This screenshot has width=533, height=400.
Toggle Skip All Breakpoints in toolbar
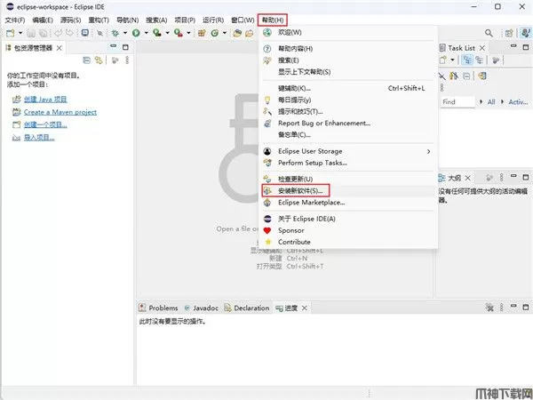click(x=99, y=33)
